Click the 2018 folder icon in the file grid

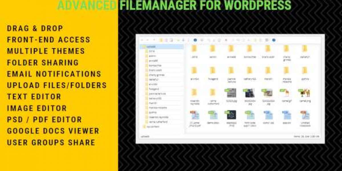coord(194,48)
